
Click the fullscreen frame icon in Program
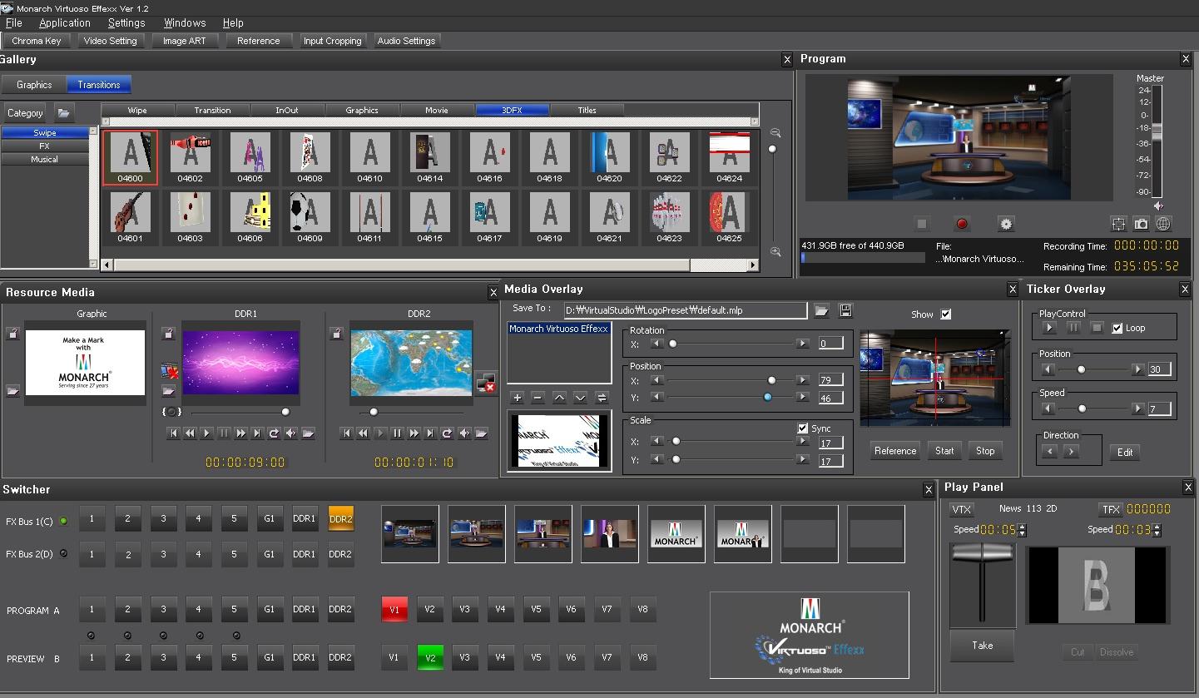(1119, 224)
